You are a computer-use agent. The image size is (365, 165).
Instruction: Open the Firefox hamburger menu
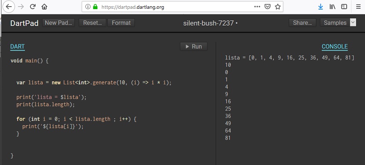click(x=358, y=7)
